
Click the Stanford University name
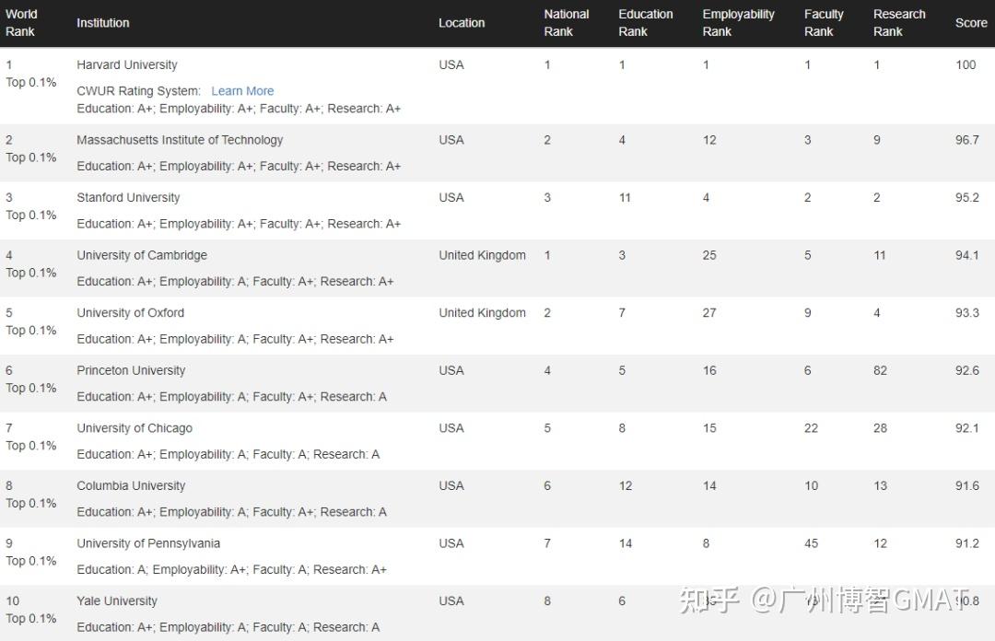pyautogui.click(x=128, y=197)
